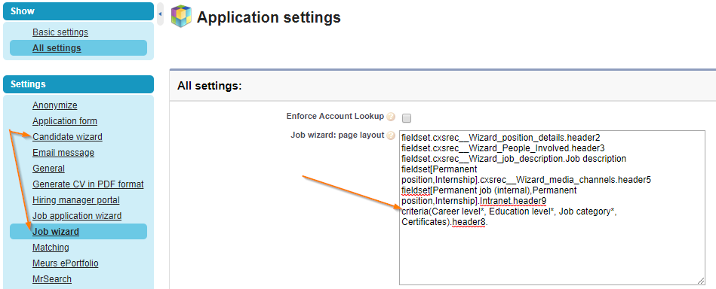Click help icon beside Job wizard page layout

point(390,135)
